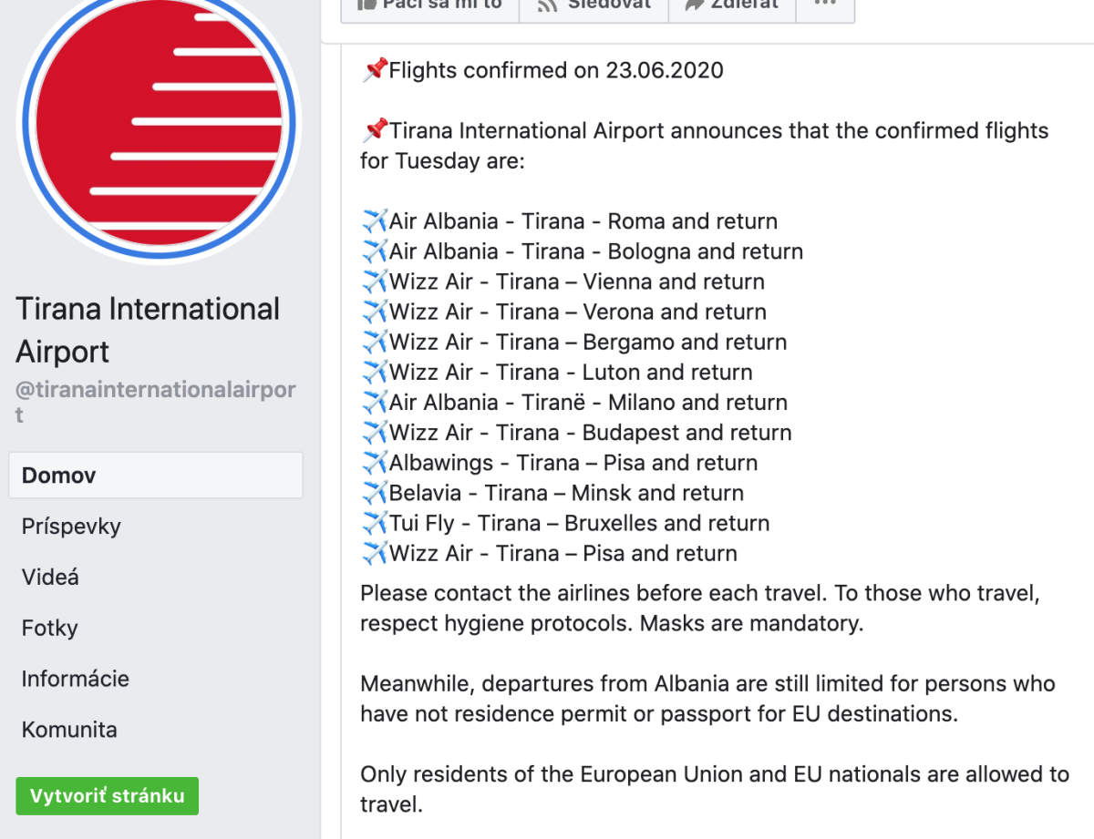Go to the Videá section
The image size is (1094, 839).
[x=50, y=578]
